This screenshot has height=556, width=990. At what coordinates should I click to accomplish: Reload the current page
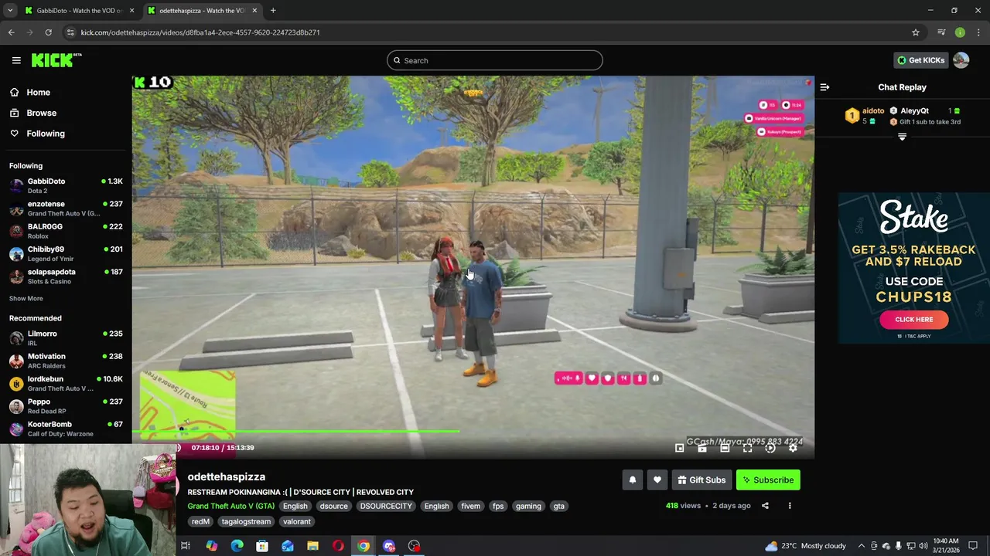pyautogui.click(x=48, y=32)
